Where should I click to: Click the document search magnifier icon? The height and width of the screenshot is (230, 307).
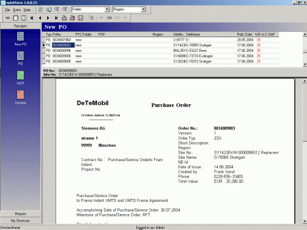[48, 10]
